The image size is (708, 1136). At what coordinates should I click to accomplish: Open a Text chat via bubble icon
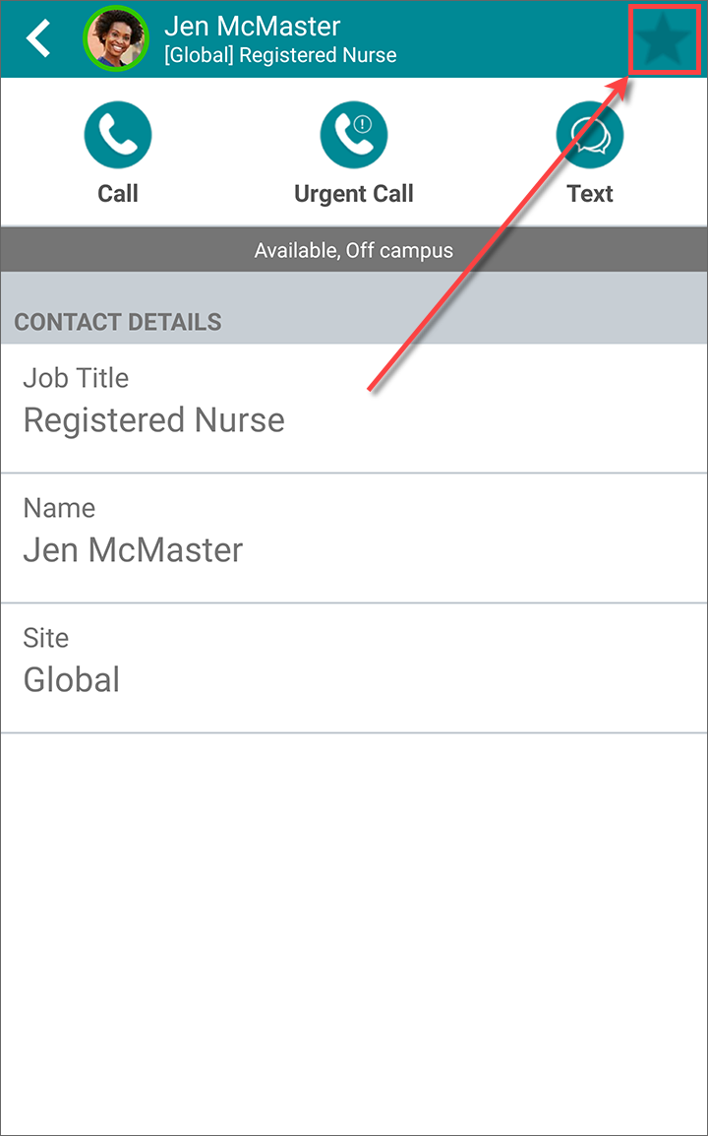pos(590,135)
